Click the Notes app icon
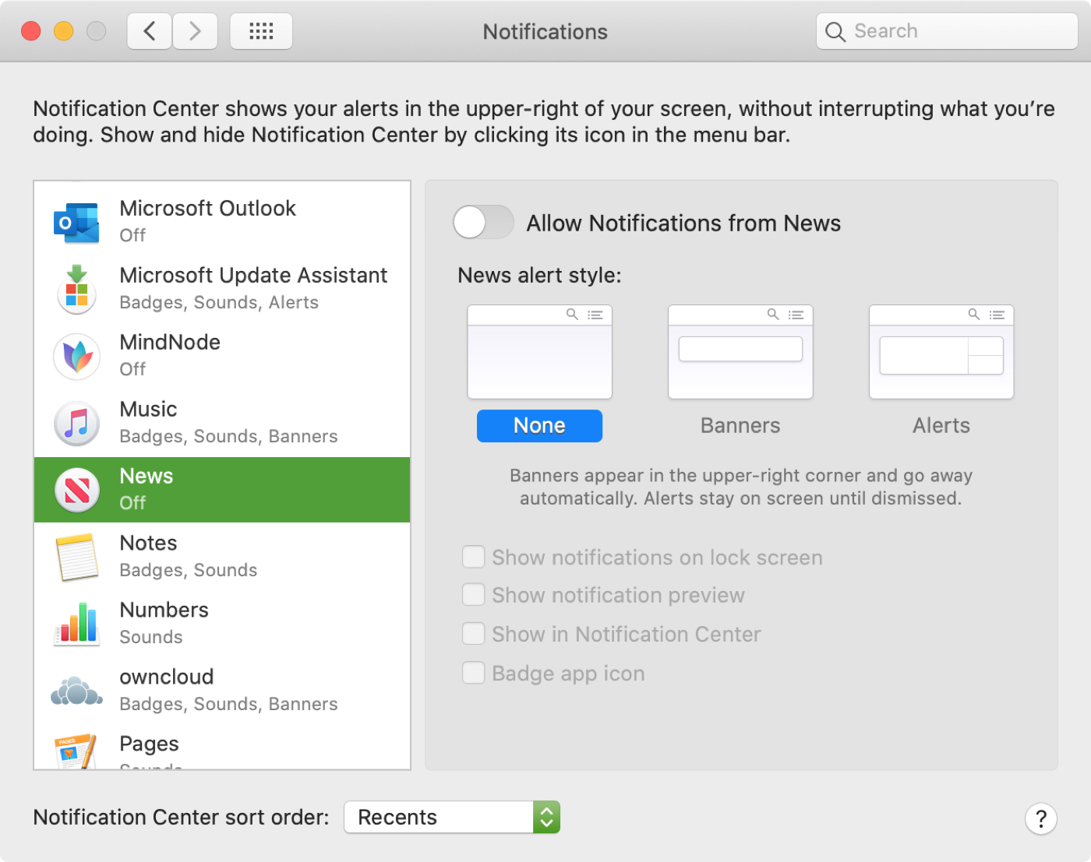Screen dimensions: 1091x862 click(76, 557)
